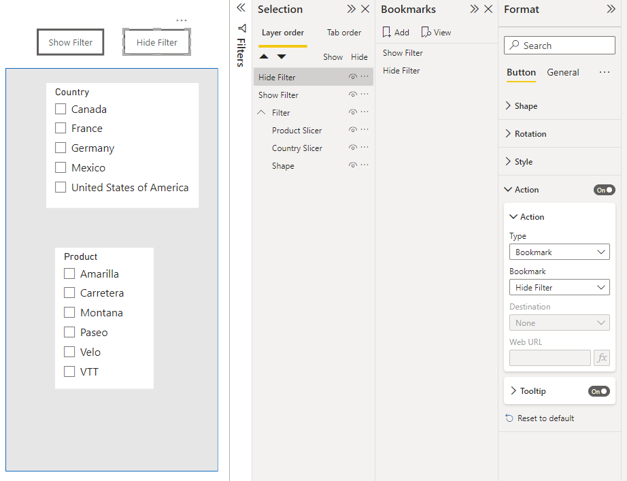Click the Hide Filter button on canvas
627x481 pixels.
[156, 42]
